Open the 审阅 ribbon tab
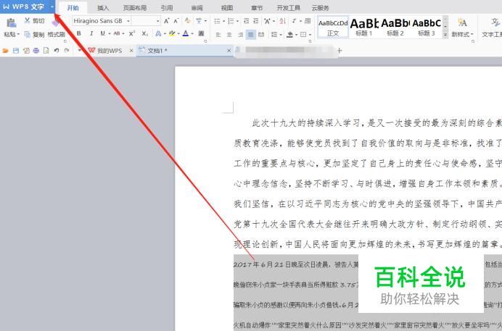This screenshot has width=502, height=331. [197, 8]
